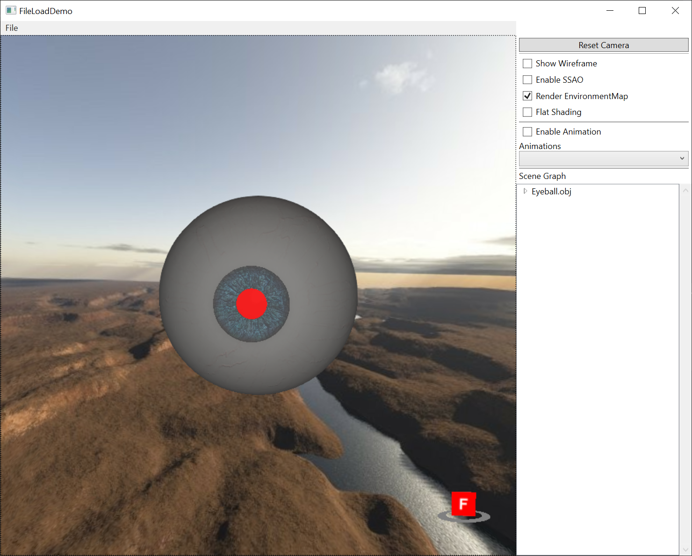Click the FileLoadDemo title bar icon
The height and width of the screenshot is (556, 692).
pos(10,10)
